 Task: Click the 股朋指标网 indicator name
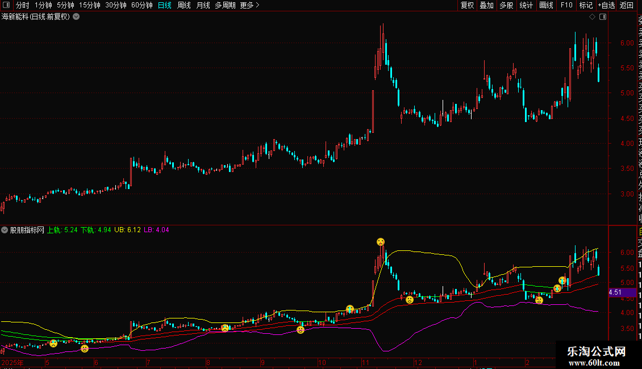[27, 230]
